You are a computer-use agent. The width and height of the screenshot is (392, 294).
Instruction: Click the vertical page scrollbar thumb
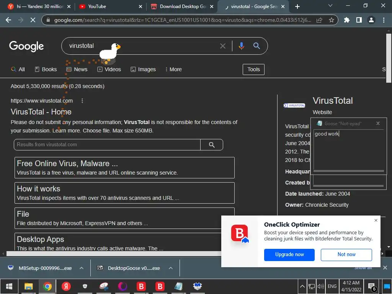[x=389, y=57]
